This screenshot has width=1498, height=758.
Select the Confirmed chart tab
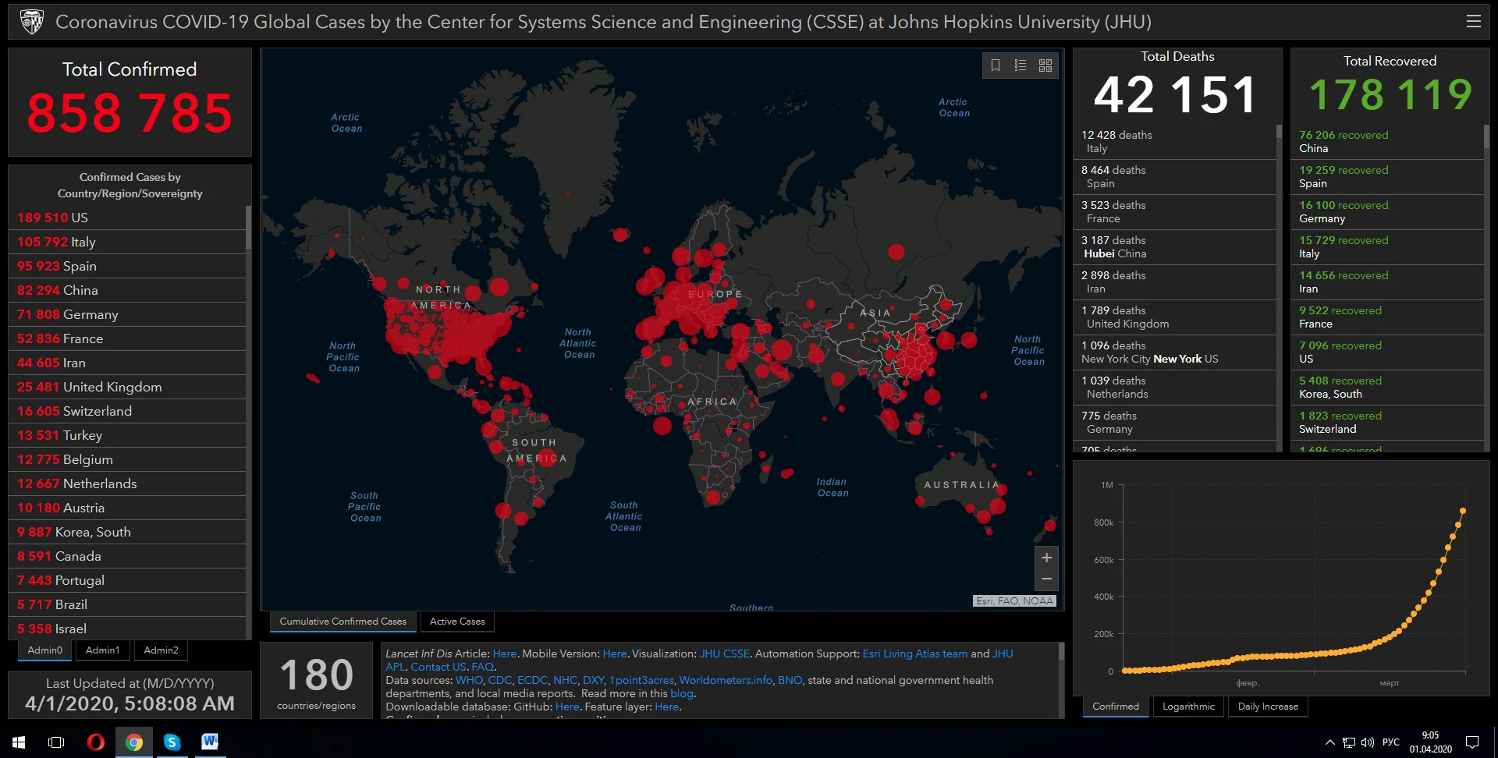(1116, 707)
